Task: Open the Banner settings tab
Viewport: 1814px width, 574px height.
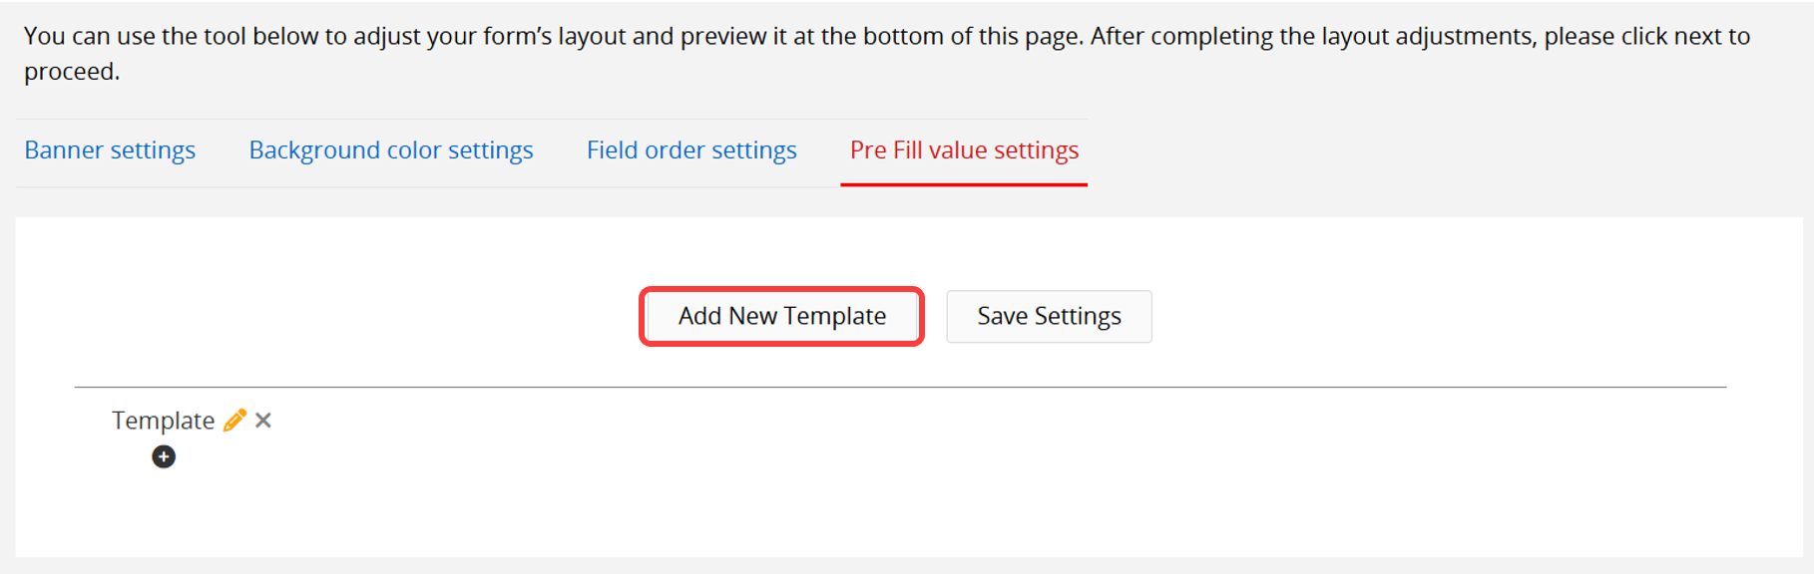Action: (x=110, y=150)
